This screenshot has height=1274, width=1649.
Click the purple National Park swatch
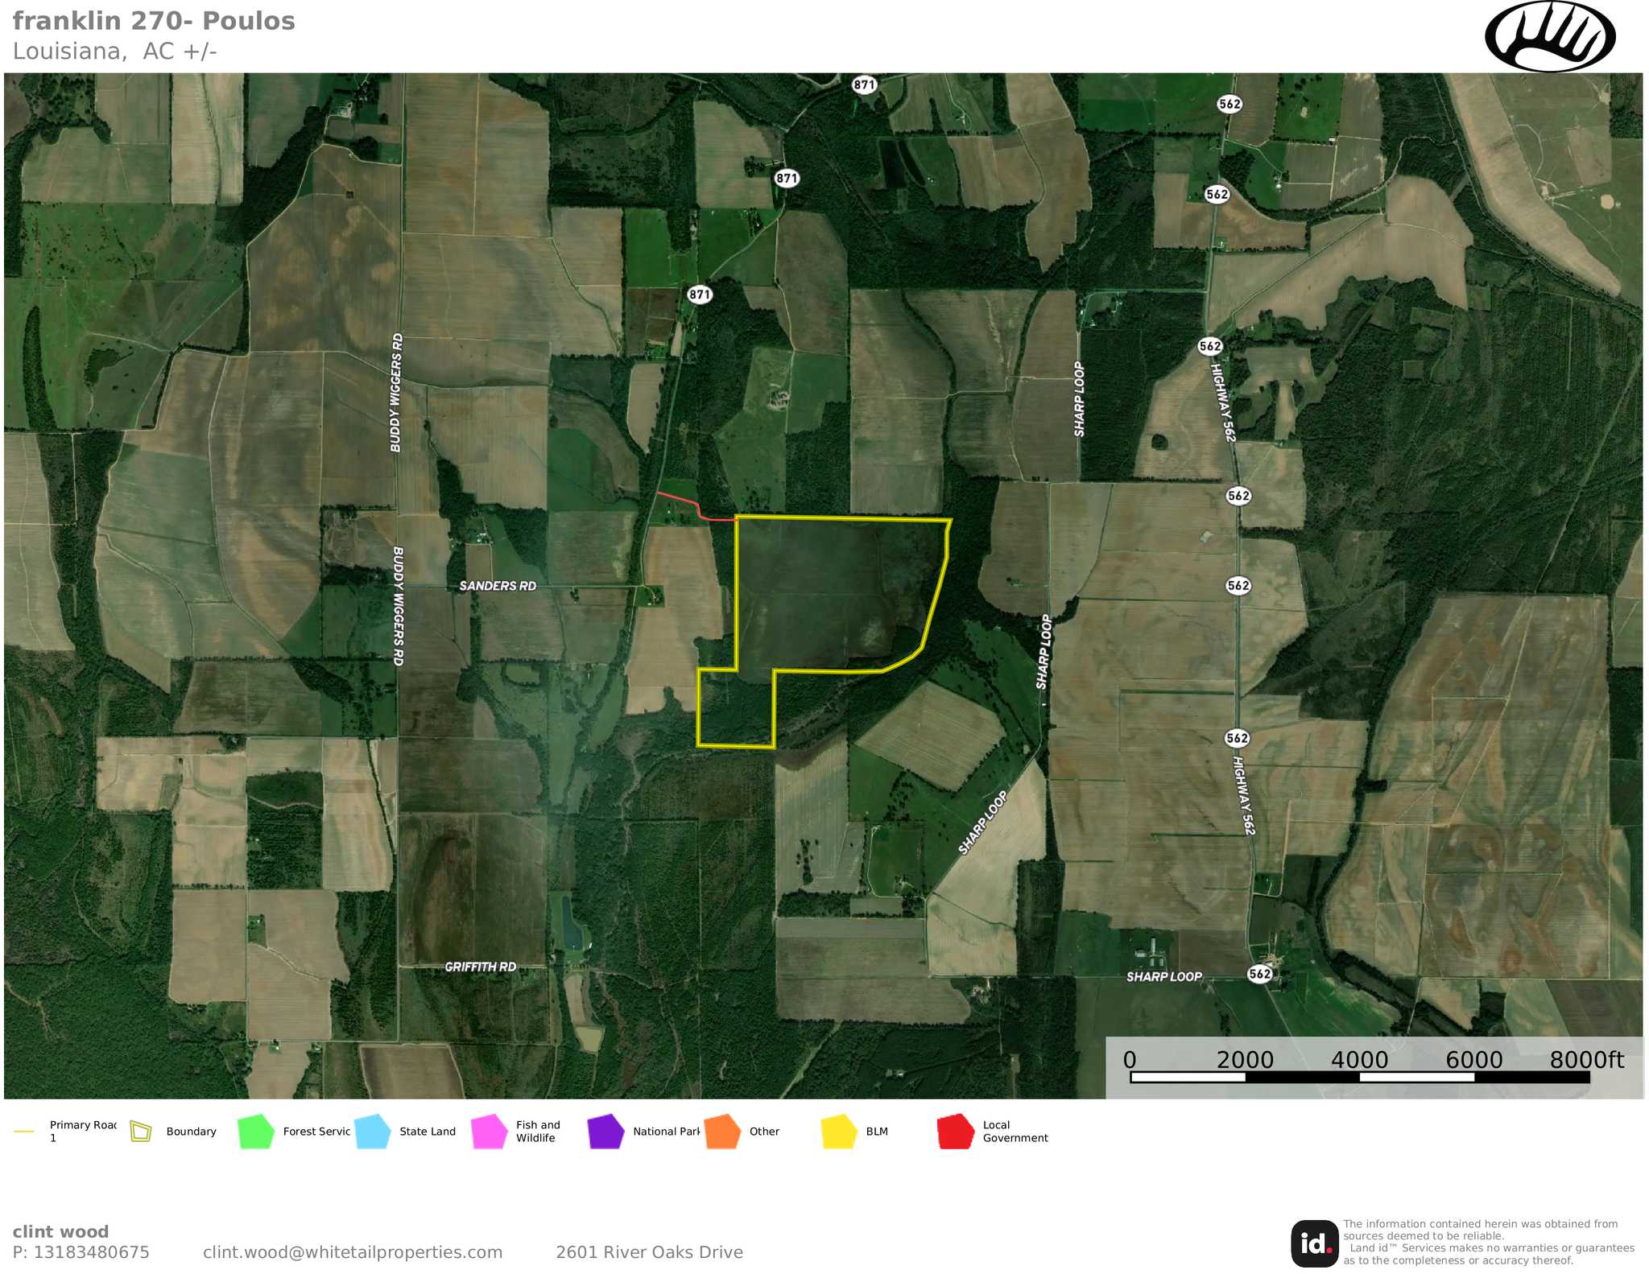click(x=605, y=1131)
